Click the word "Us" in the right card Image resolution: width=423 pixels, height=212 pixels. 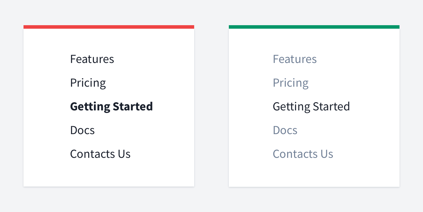[x=327, y=154]
